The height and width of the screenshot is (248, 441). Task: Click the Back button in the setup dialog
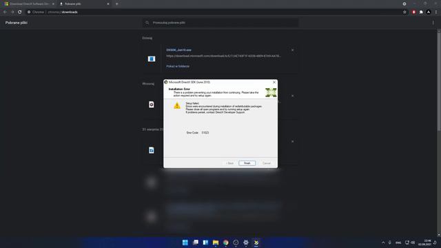[229, 163]
